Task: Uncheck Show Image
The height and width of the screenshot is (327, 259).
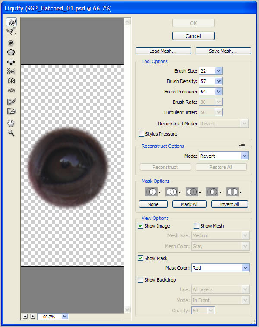Action: [140, 225]
